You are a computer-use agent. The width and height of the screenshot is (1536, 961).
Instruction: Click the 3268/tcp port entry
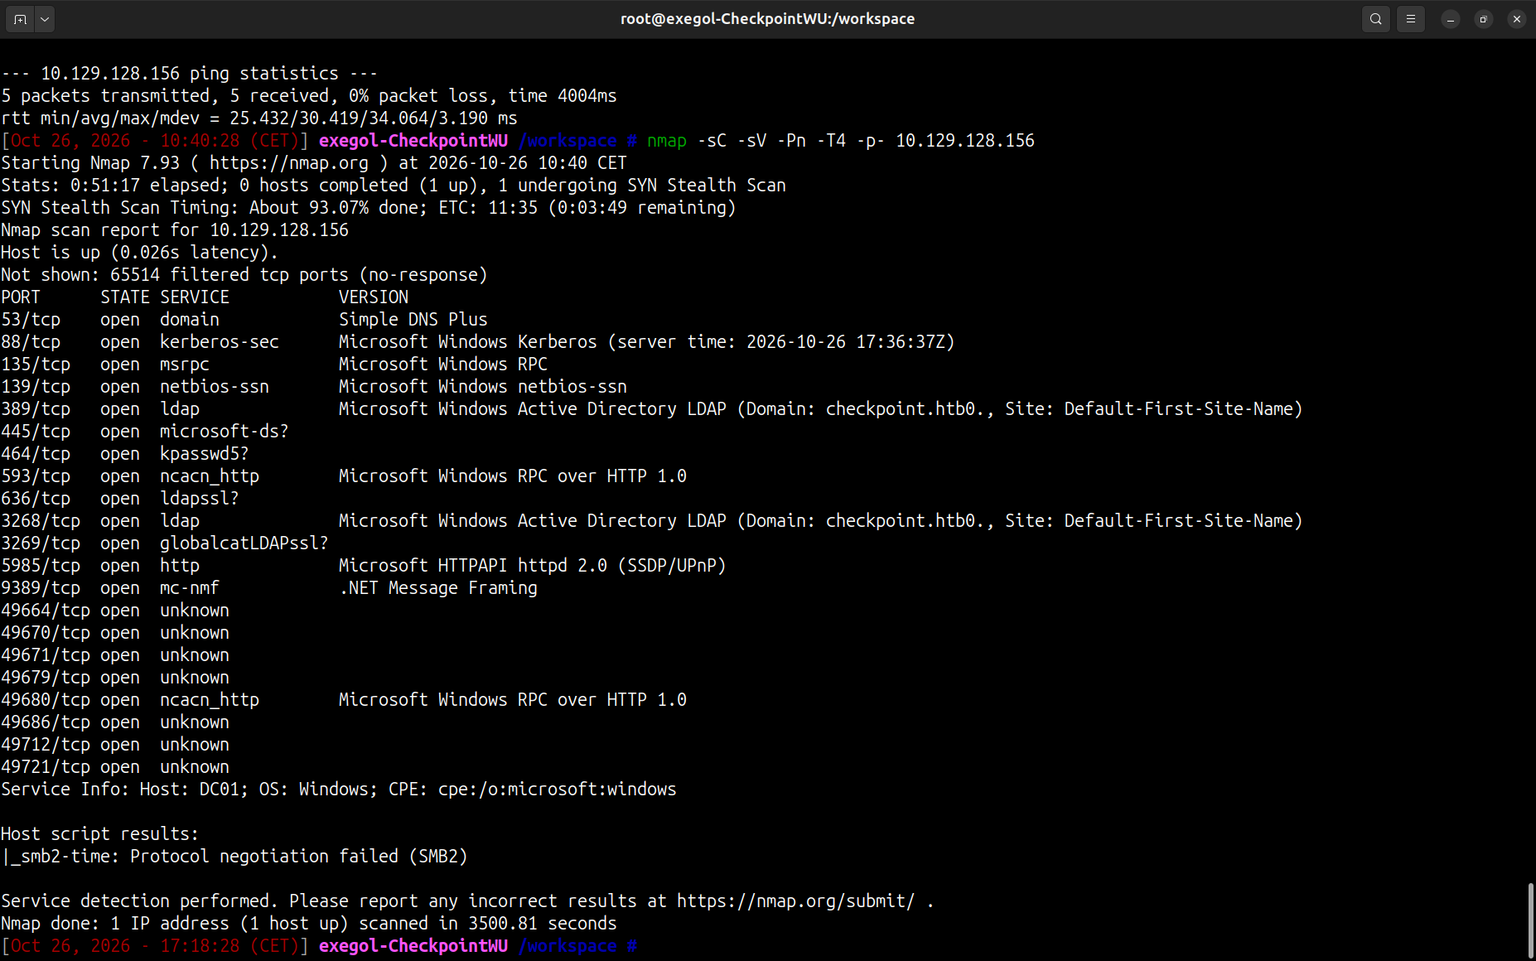[x=41, y=521]
